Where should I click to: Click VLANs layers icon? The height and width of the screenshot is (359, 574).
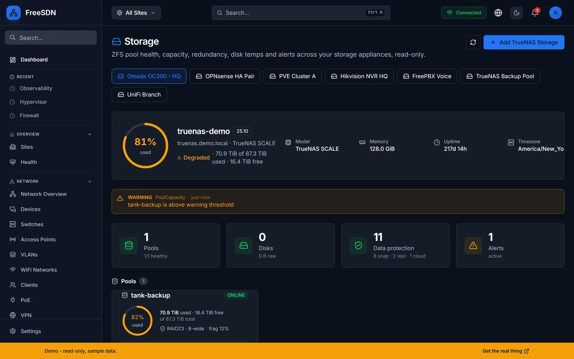13,255
